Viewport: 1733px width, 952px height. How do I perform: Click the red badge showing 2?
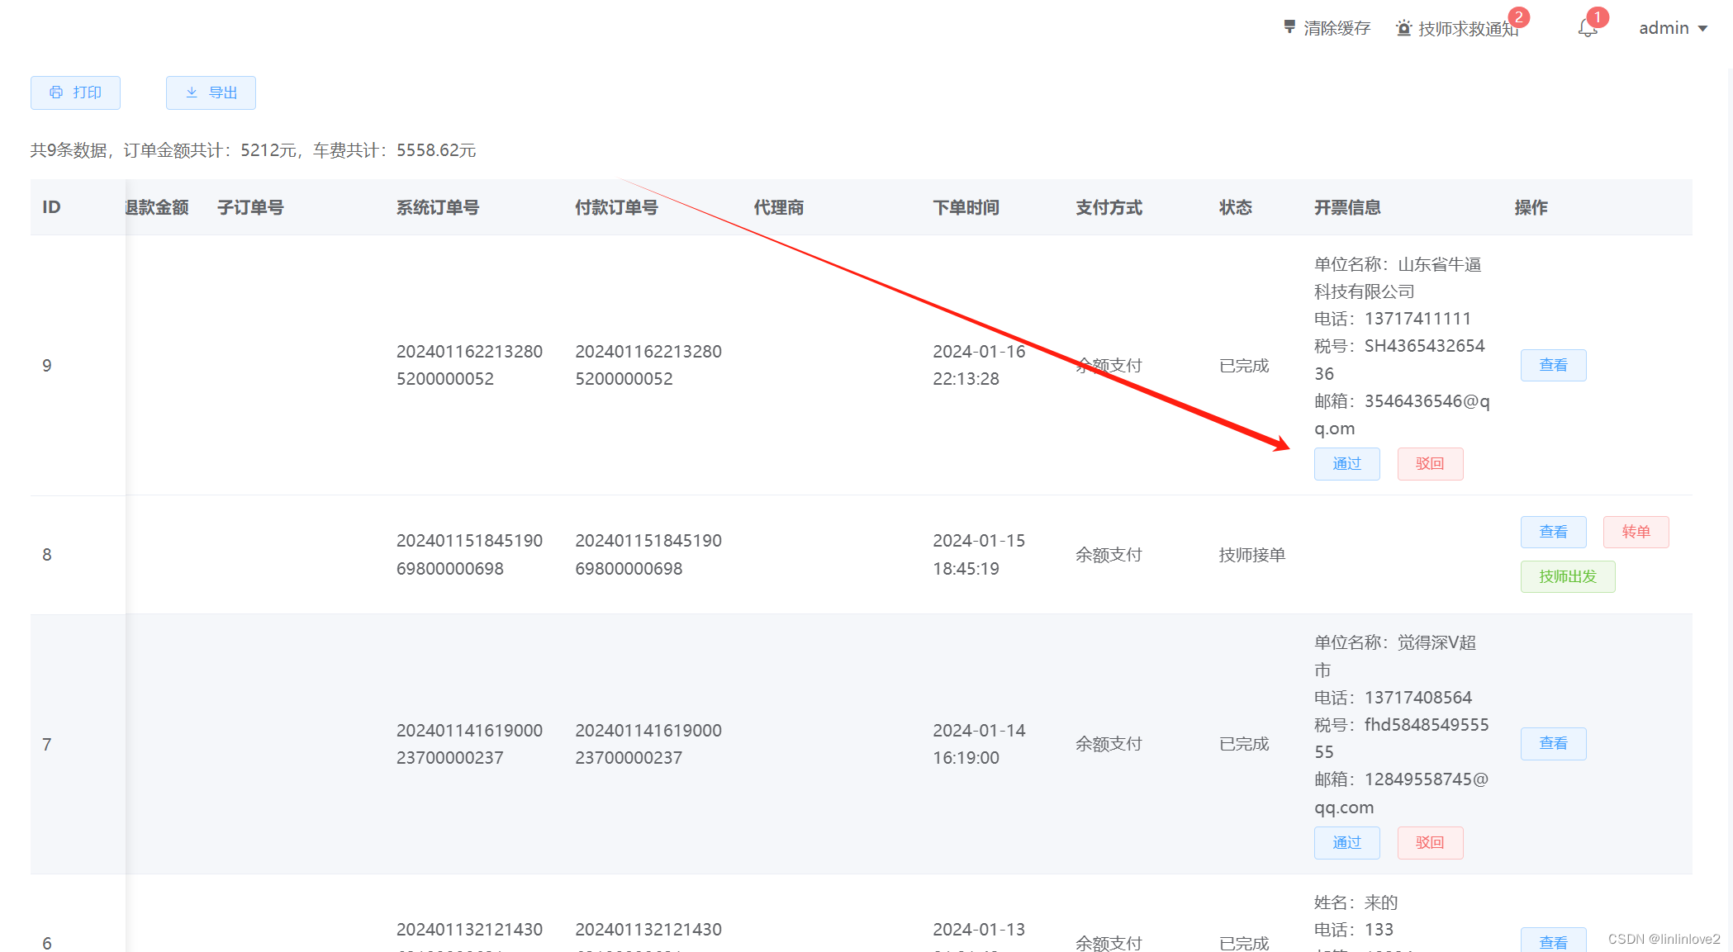[x=1518, y=17]
